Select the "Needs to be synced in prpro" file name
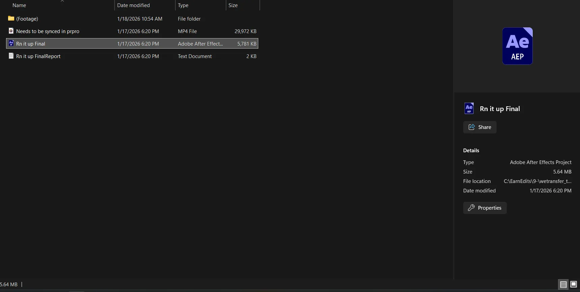The height and width of the screenshot is (292, 580). point(48,31)
